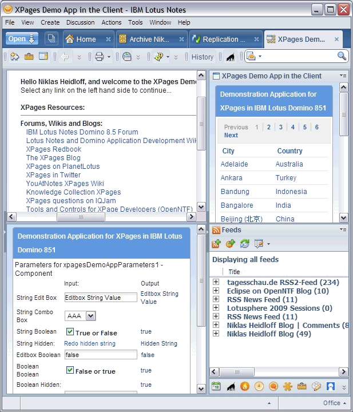Click the blue person sidebar icon
353x412 pixels.
pyautogui.click(x=331, y=386)
